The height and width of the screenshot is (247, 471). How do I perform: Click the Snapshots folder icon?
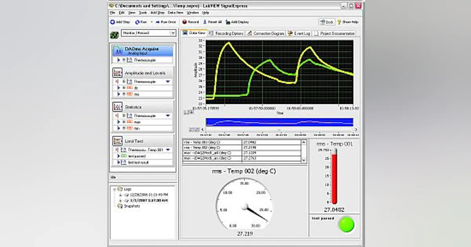point(120,206)
